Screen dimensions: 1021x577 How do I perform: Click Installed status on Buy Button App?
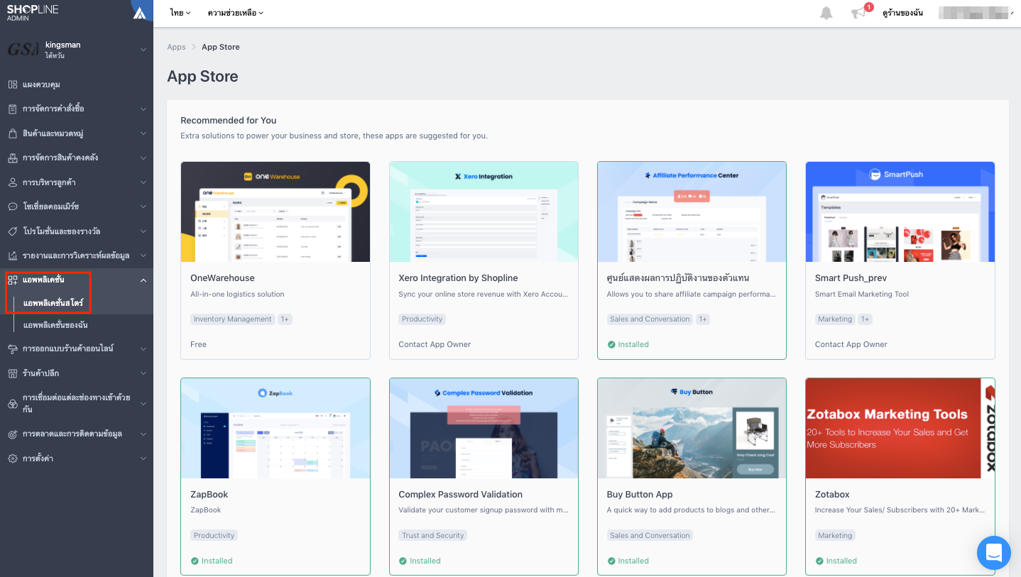[628, 561]
